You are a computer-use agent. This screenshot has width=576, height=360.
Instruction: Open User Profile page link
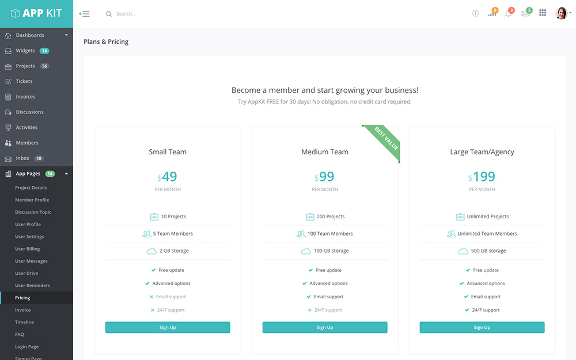[x=28, y=225]
